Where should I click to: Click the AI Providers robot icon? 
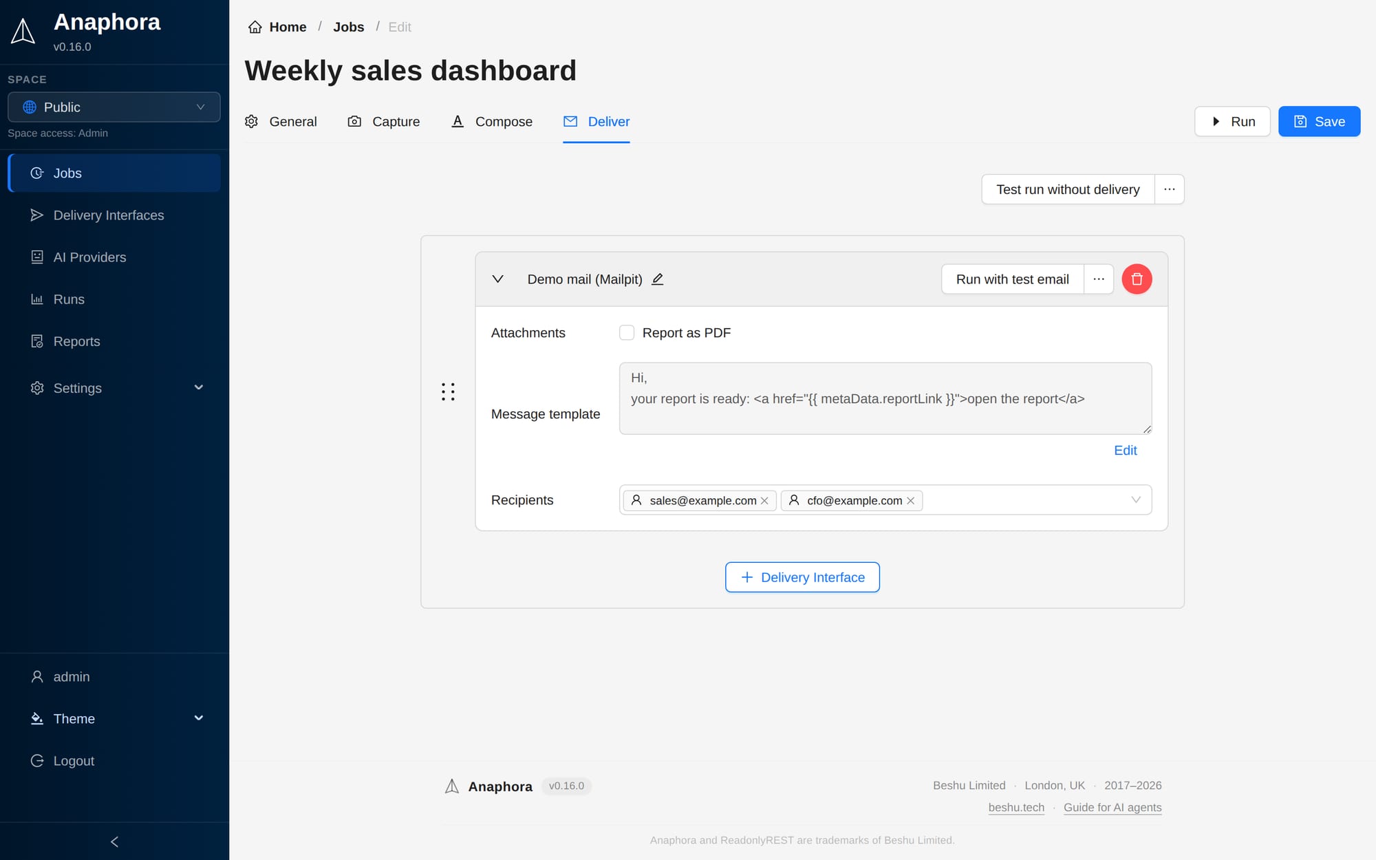[x=37, y=257]
